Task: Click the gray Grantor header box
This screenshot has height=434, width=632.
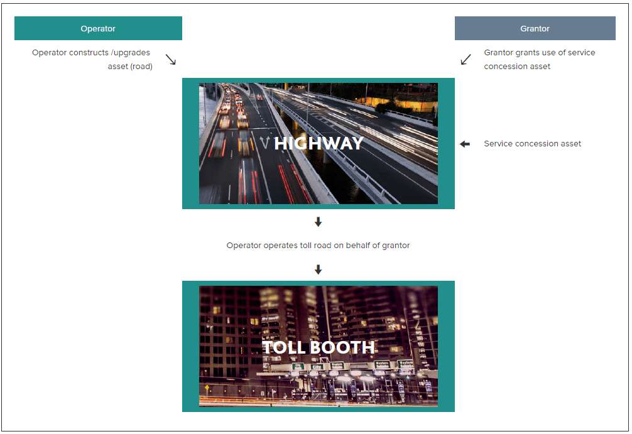Action: click(535, 28)
